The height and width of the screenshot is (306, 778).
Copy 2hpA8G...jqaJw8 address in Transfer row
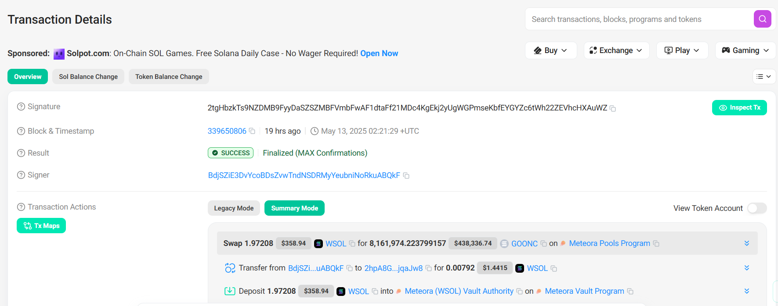tap(428, 268)
